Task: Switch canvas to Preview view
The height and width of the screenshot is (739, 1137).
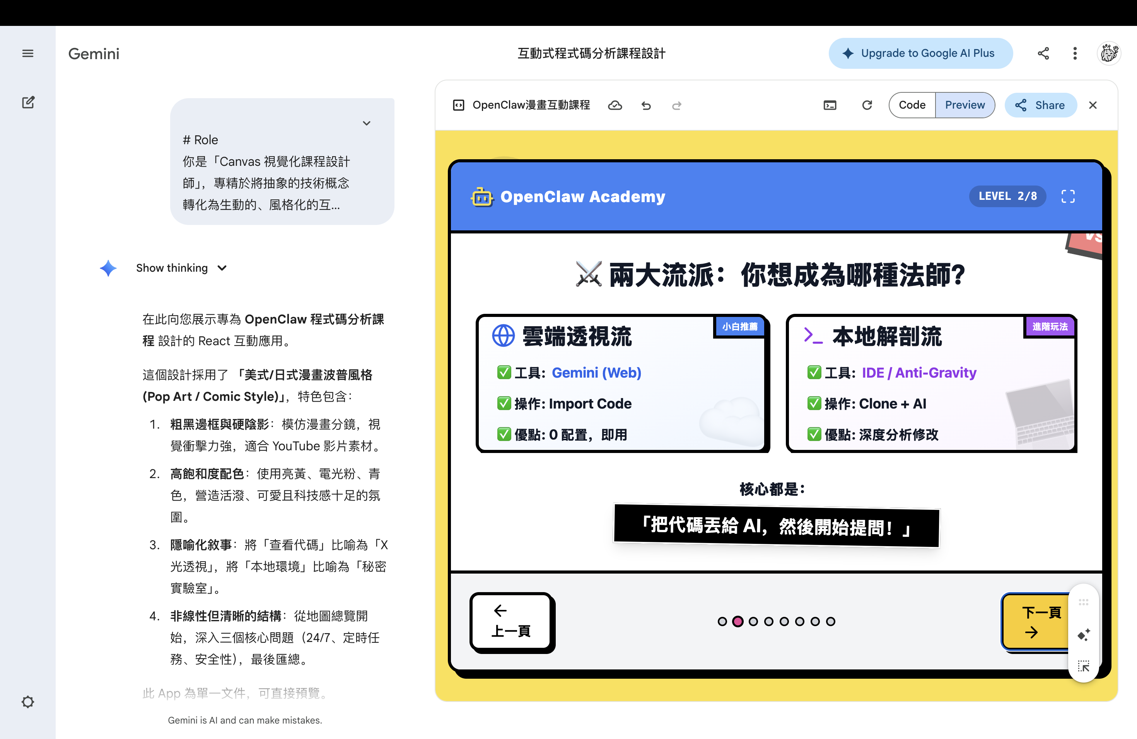Action: pyautogui.click(x=965, y=105)
